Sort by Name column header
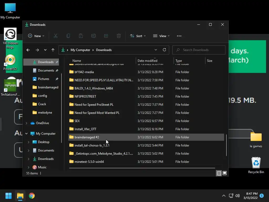269x202 pixels. (x=102, y=61)
